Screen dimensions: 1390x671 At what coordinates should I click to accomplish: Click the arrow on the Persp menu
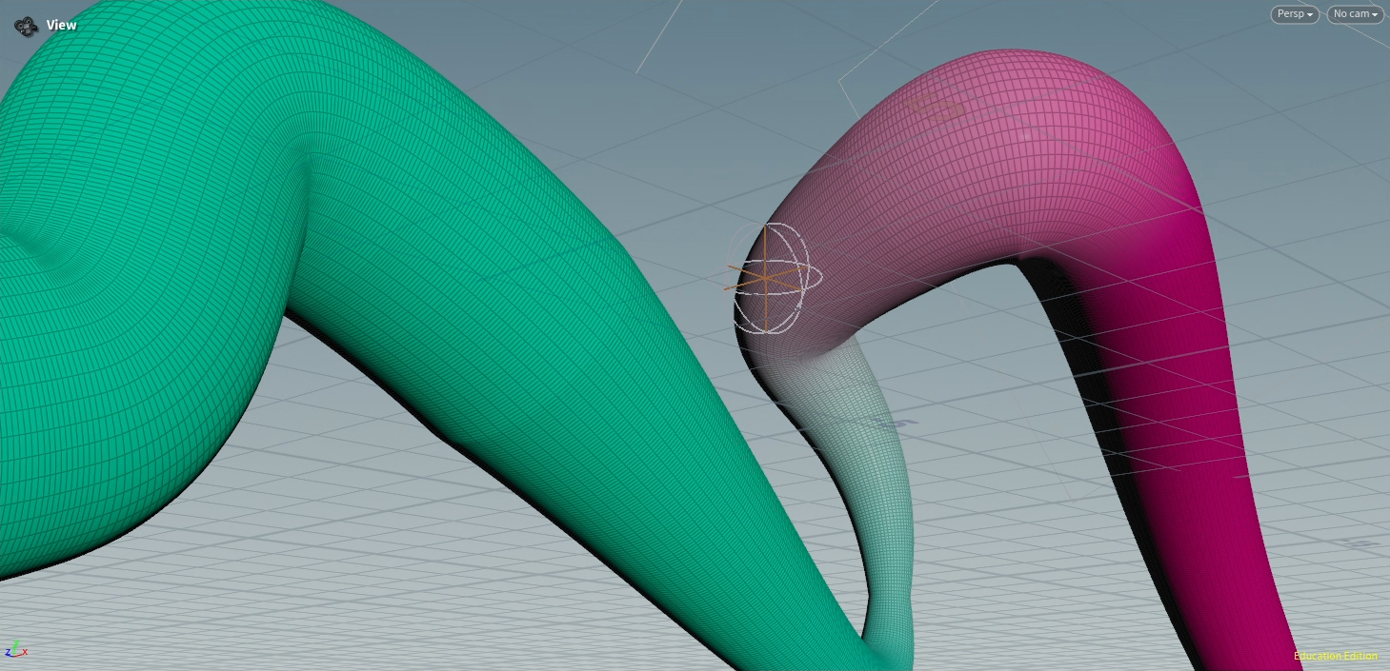pyautogui.click(x=1311, y=15)
